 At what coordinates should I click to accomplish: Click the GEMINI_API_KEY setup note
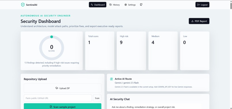[153, 87]
